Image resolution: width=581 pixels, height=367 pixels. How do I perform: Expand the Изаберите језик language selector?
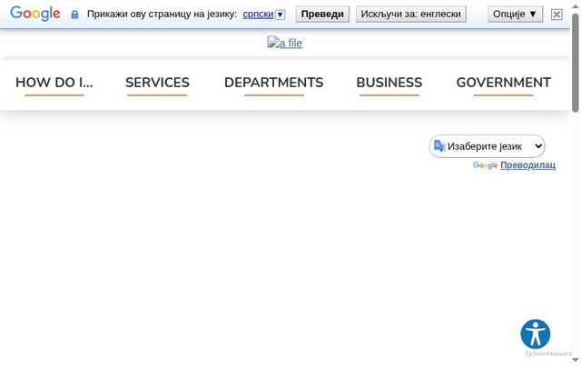(x=487, y=146)
